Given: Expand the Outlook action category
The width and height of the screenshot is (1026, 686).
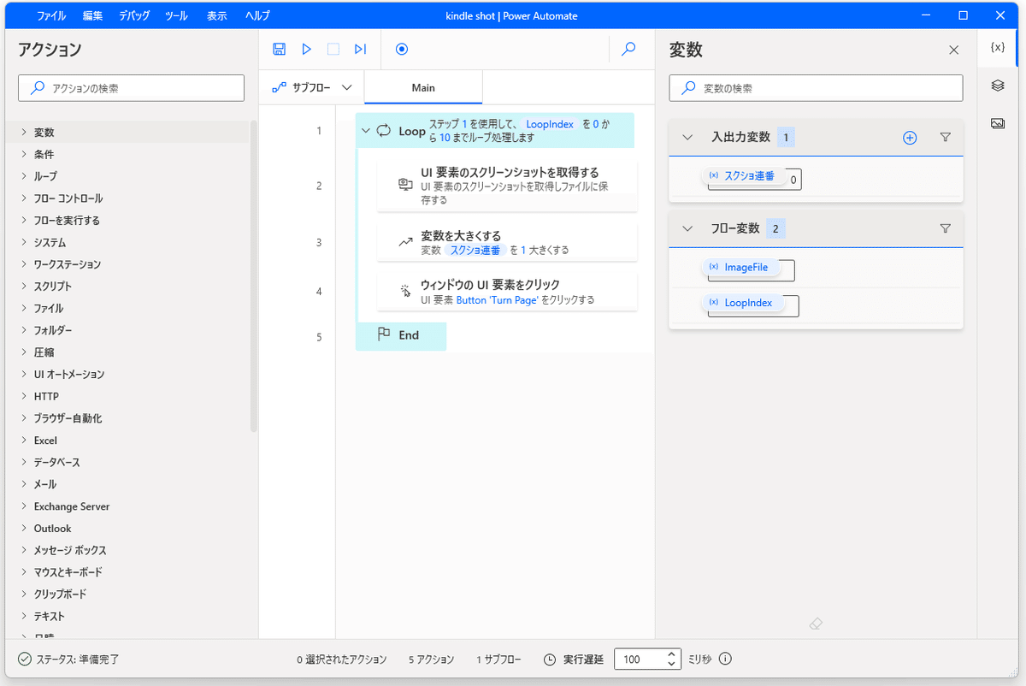Looking at the screenshot, I should point(24,529).
